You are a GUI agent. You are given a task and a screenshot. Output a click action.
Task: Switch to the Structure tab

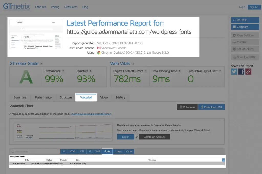click(x=66, y=97)
